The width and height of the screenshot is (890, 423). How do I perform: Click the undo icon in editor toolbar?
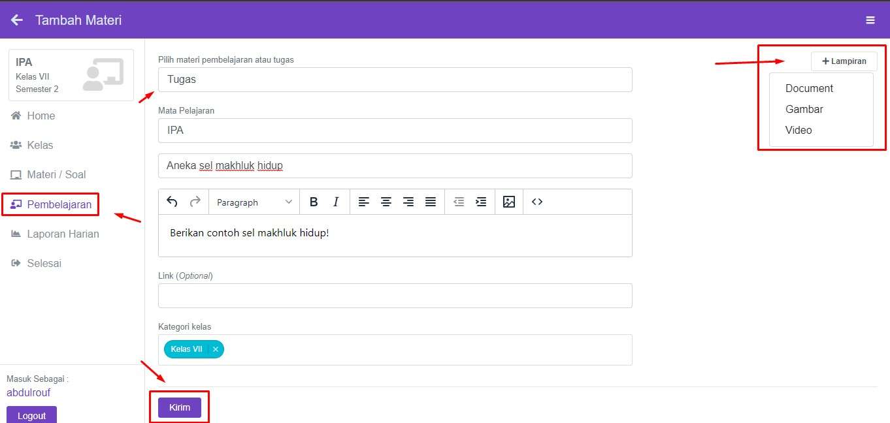point(173,202)
